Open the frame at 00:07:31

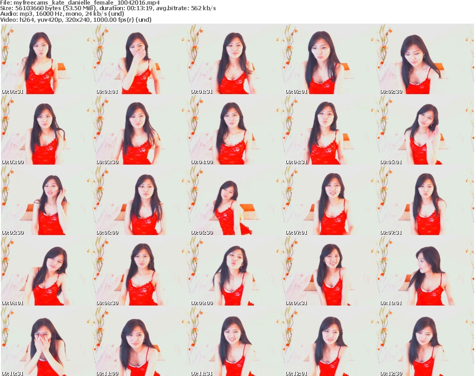pyautogui.click(x=427, y=200)
